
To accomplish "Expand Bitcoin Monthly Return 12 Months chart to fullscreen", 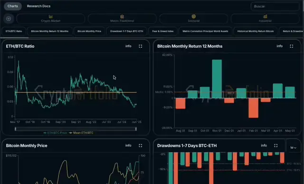I will coord(291,46).
